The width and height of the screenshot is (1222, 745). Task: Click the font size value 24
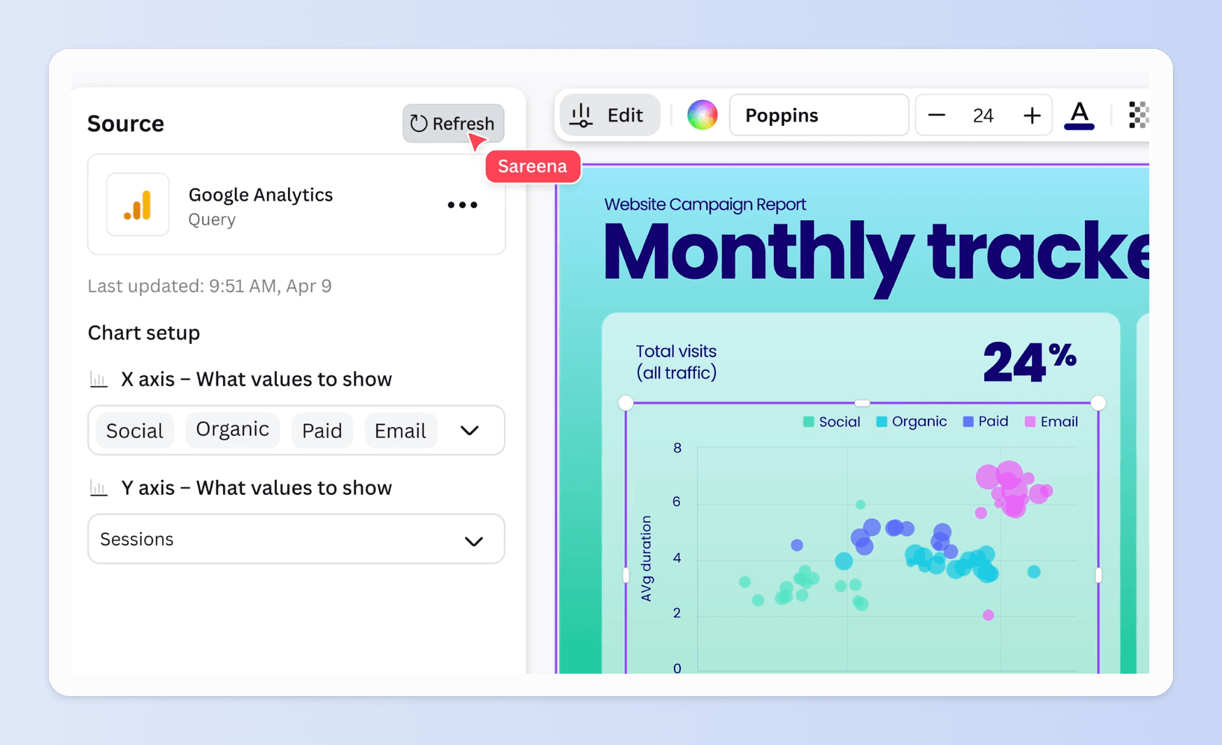983,115
